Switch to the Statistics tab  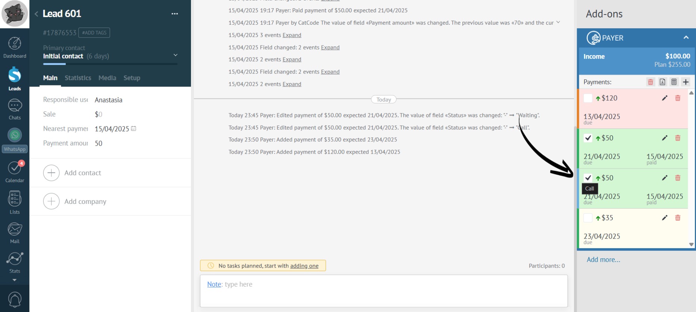pyautogui.click(x=78, y=78)
